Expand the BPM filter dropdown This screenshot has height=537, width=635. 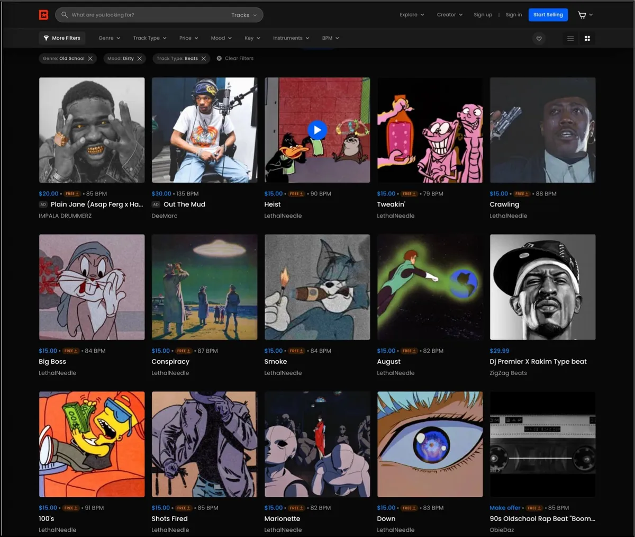click(x=331, y=38)
